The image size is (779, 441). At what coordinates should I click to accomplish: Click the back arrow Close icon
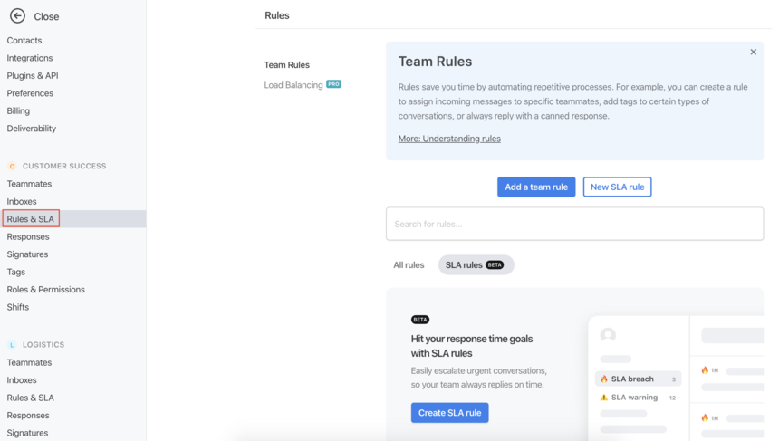point(17,16)
